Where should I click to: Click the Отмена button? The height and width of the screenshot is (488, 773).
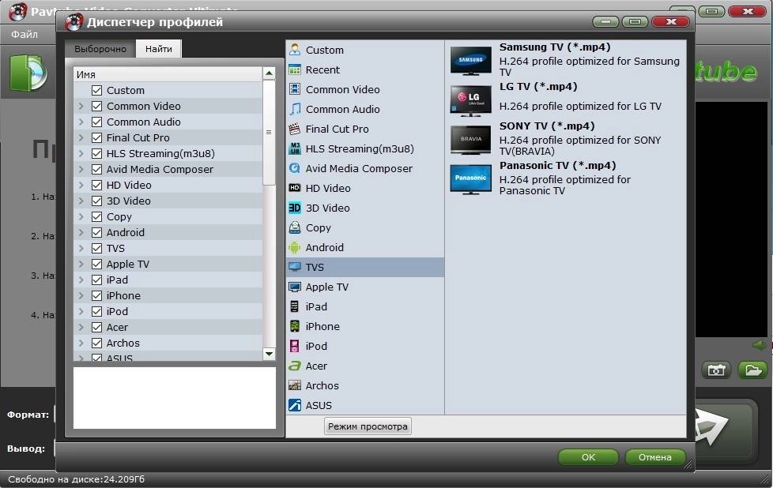coord(654,457)
